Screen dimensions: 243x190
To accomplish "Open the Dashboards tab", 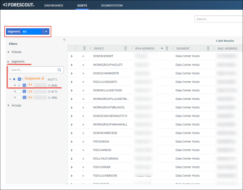I will pos(54,6).
